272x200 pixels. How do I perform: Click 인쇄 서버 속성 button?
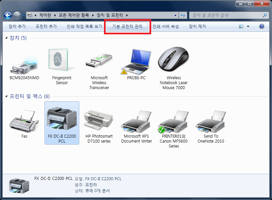pyautogui.click(x=166, y=26)
